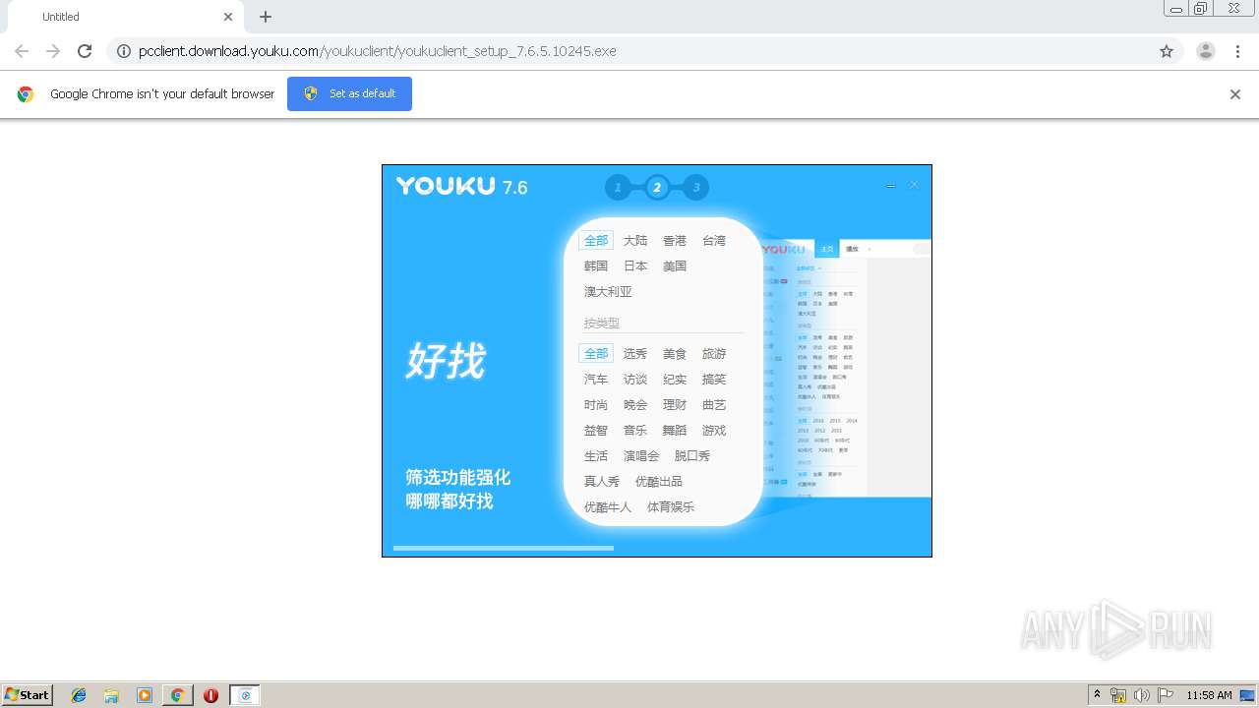
Task: Show hidden system tray icons
Action: pos(1098,695)
